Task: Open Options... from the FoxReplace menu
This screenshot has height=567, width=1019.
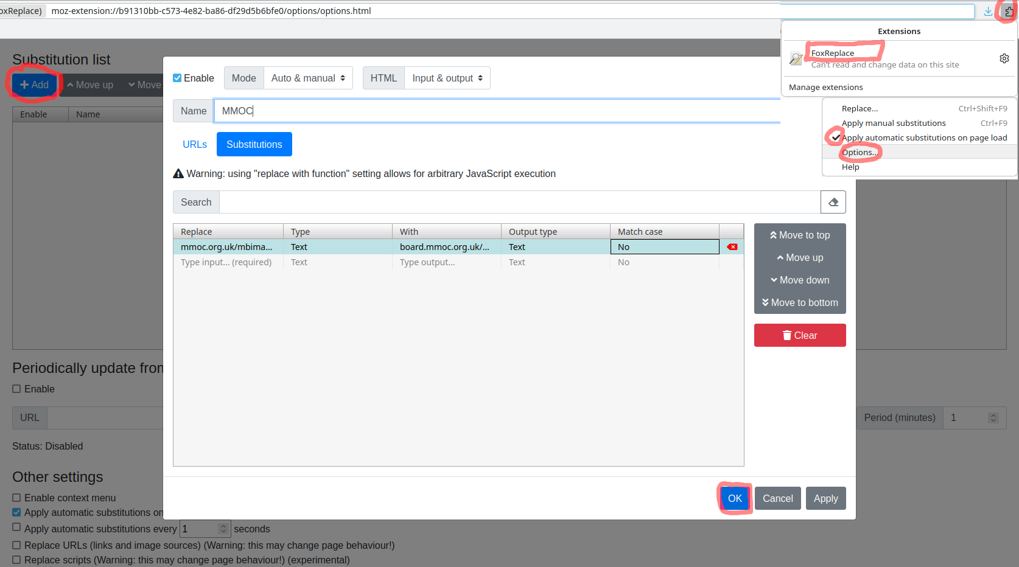Action: click(x=920, y=152)
